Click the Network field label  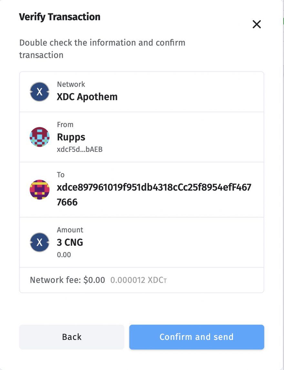pos(71,84)
